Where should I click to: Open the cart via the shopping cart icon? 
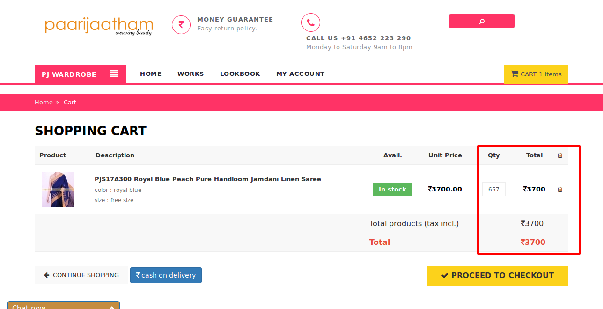point(515,74)
